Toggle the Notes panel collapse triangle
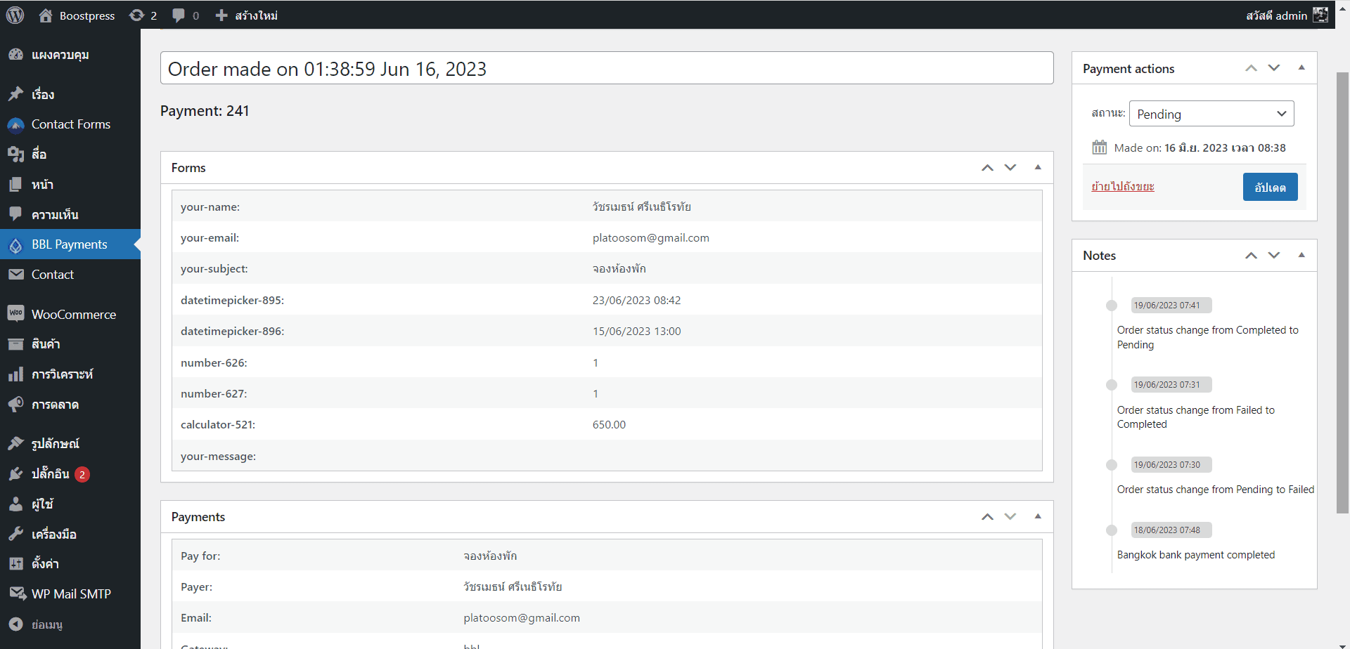 [1301, 255]
